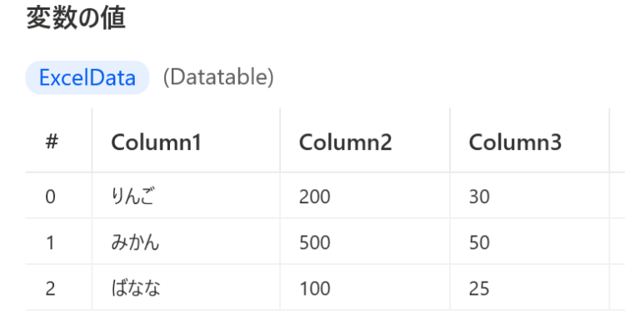Select the cell containing りんご
This screenshot has width=625, height=319.
coord(186,196)
